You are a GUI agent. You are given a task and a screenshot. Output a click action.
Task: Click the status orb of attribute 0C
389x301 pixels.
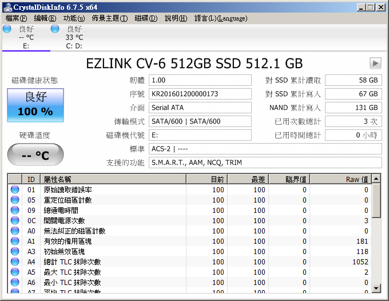click(x=15, y=220)
